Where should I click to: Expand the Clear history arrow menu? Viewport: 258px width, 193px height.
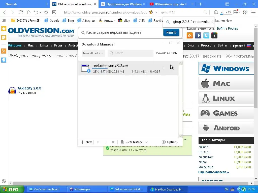[x=147, y=142]
